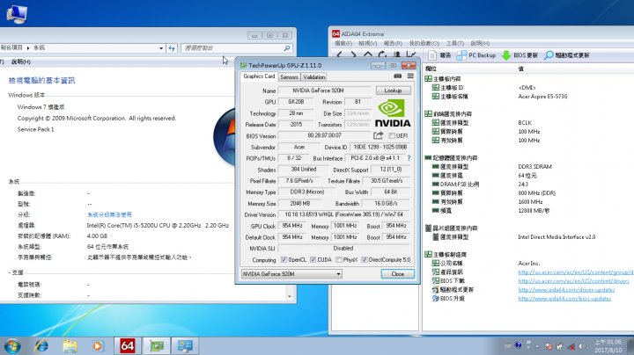Viewport: 634px width, 355px height.
Task: Open the control panel address bar dropdown
Action: (x=161, y=48)
